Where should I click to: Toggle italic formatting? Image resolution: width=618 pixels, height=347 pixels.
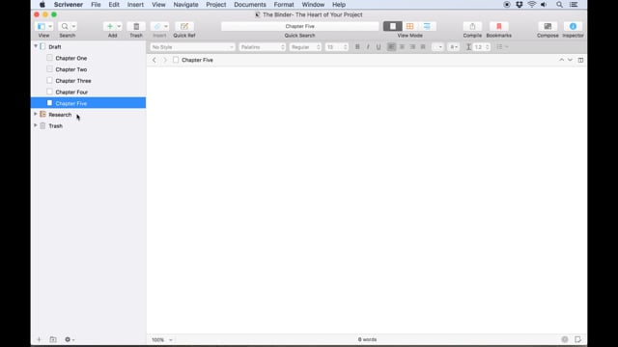point(368,47)
